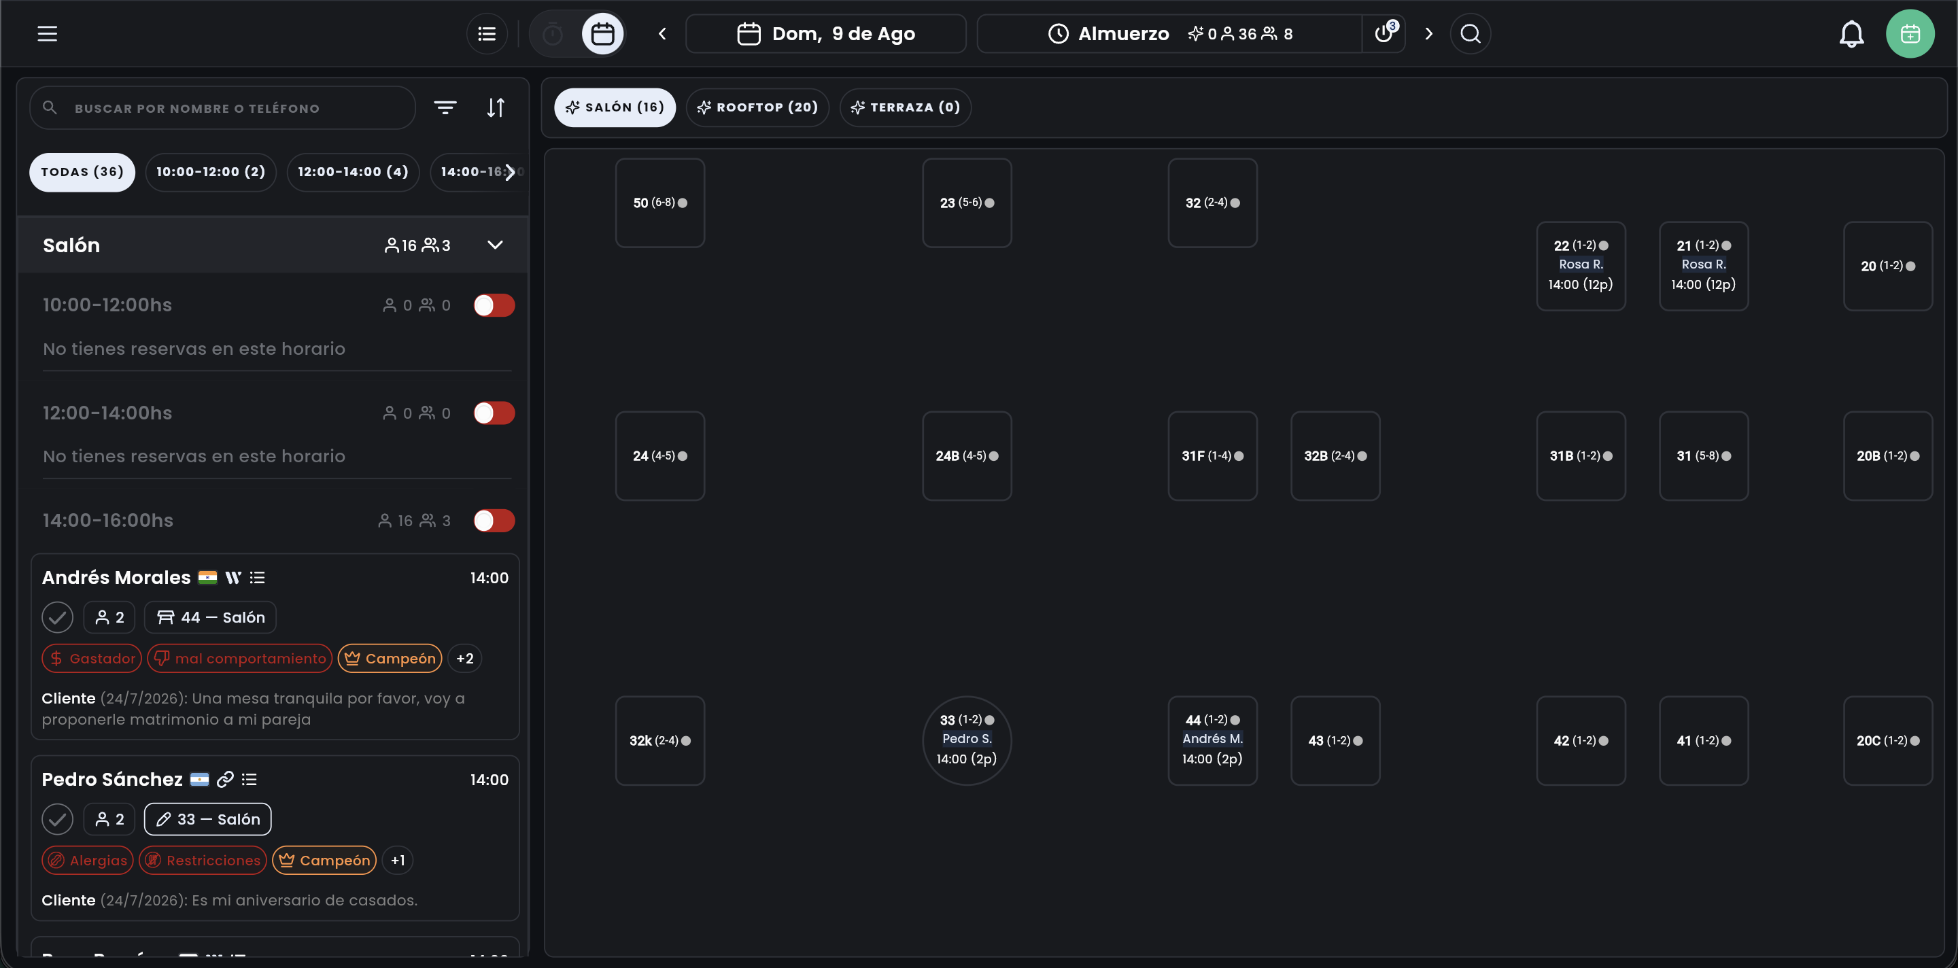
Task: Mark Pedro Sánchez reservation check circle
Action: pyautogui.click(x=57, y=820)
